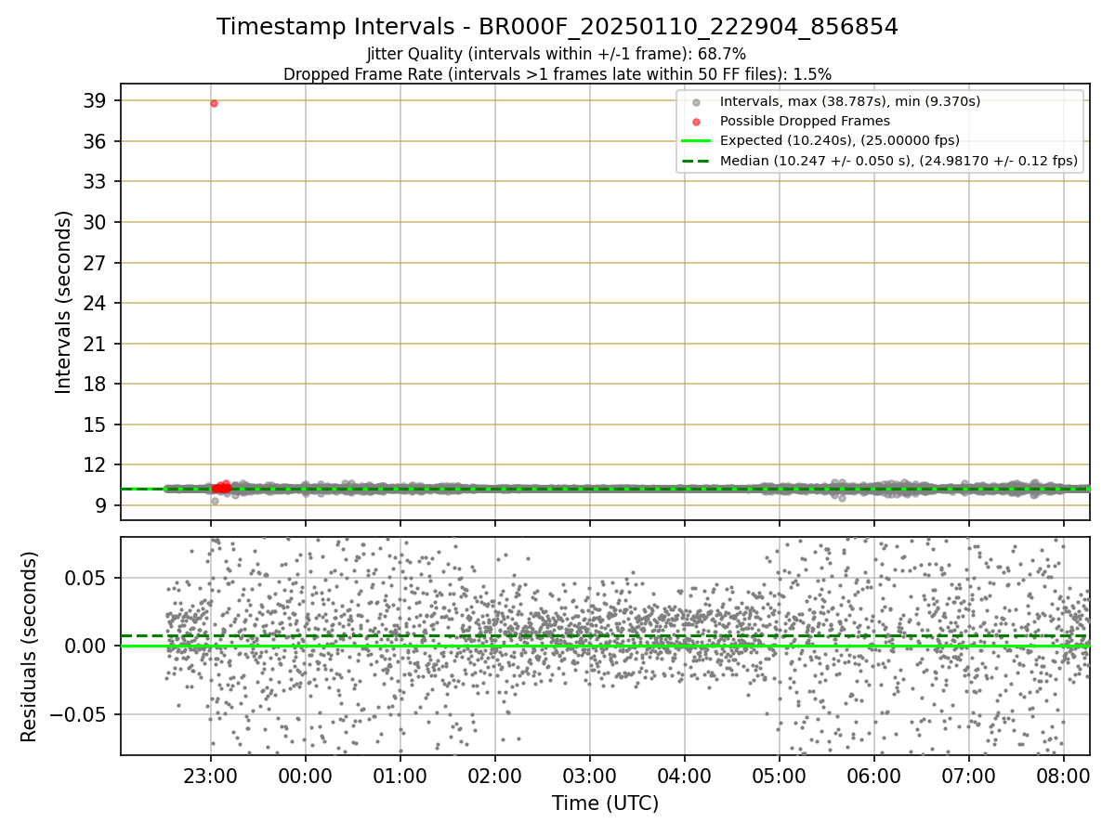Click the 27 tick on the intervals axis
This screenshot has width=1115, height=836.
tap(96, 263)
